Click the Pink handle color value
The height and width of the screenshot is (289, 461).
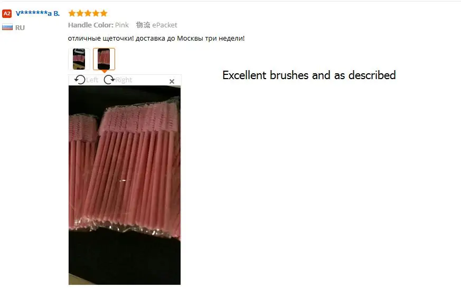[x=121, y=25]
